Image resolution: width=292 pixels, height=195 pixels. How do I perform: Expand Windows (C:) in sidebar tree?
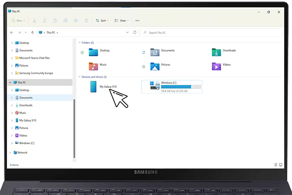pyautogui.click(x=12, y=143)
